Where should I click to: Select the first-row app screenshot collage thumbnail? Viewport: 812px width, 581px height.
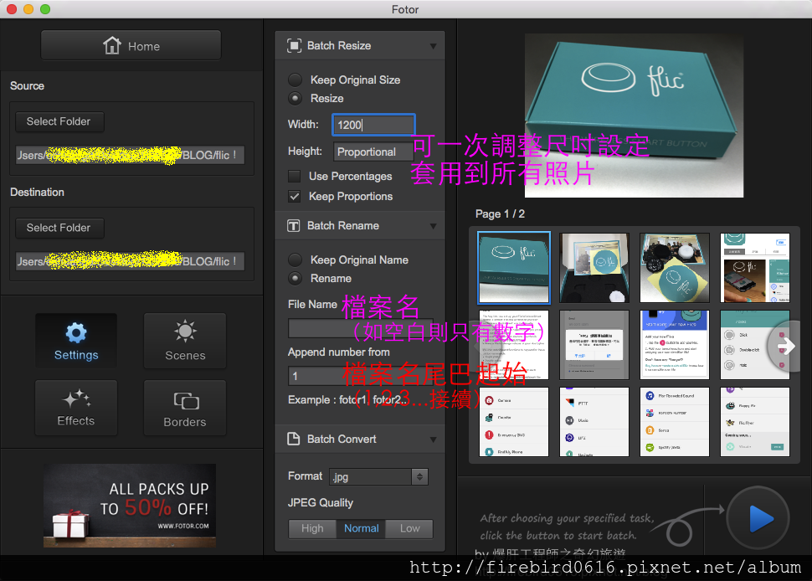[754, 268]
